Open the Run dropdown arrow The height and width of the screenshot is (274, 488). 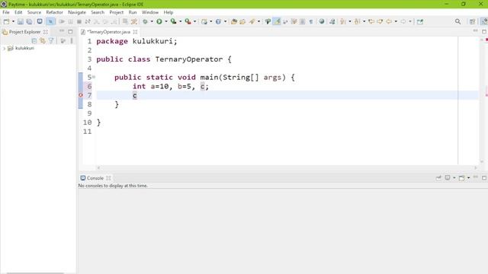click(166, 21)
